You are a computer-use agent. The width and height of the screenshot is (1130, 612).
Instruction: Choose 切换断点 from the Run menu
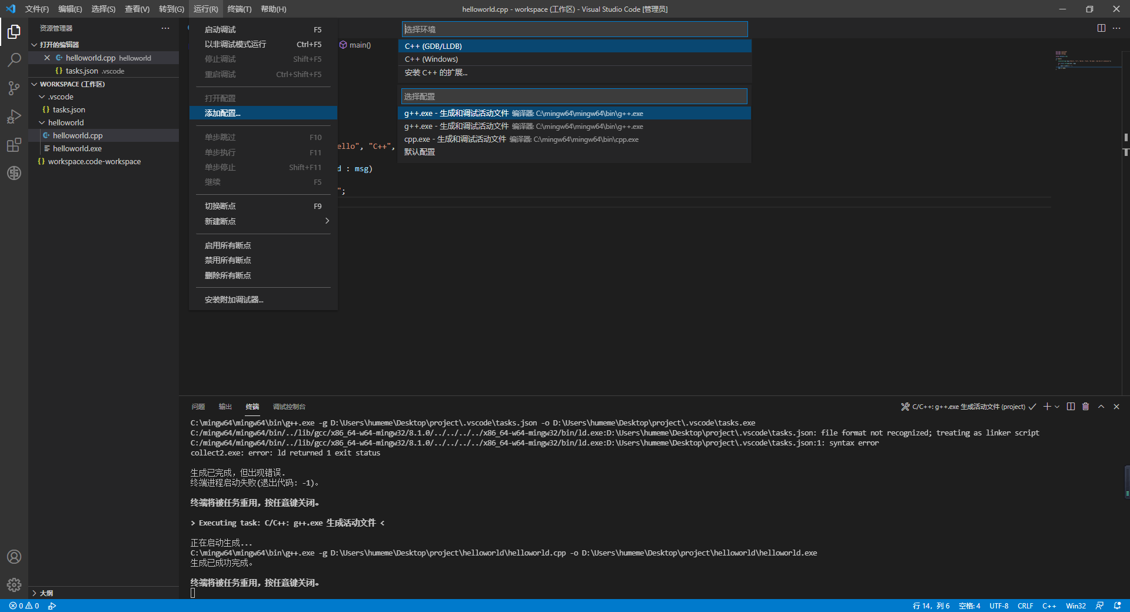pyautogui.click(x=263, y=206)
